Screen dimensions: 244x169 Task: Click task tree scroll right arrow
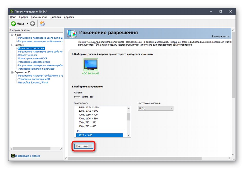(61, 149)
